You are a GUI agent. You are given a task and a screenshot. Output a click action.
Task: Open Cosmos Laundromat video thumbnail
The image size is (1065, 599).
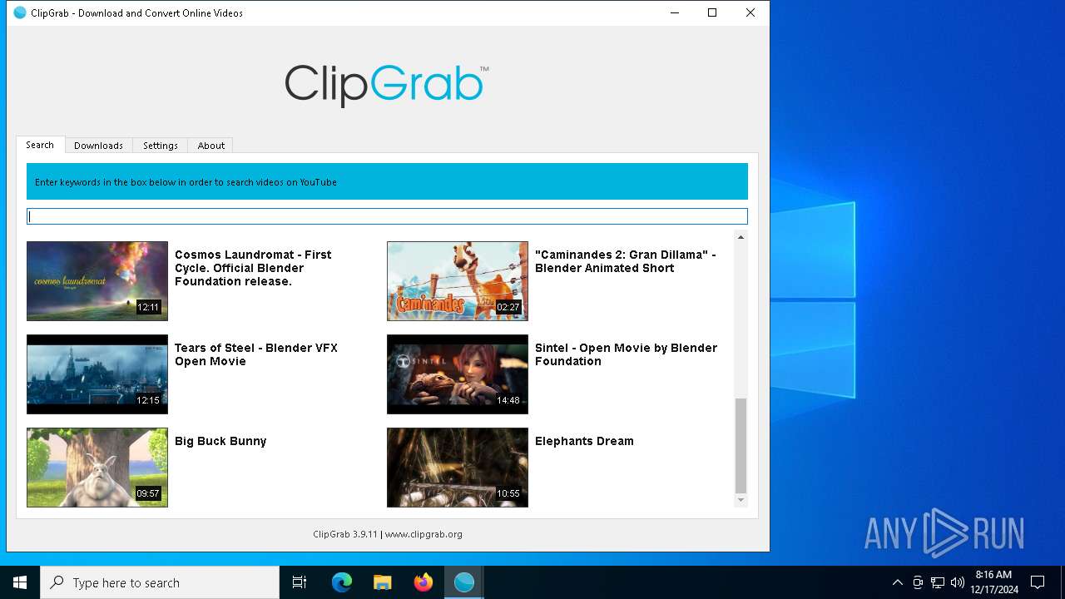[97, 281]
